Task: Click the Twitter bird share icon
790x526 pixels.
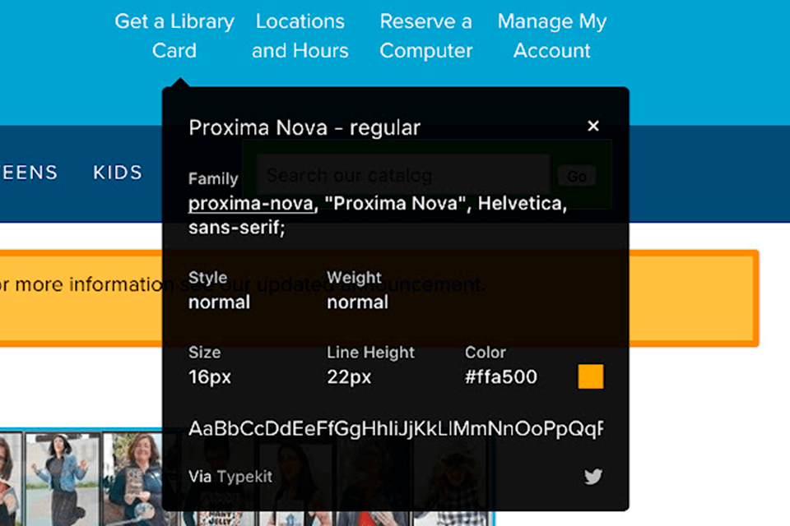Action: 593,476
